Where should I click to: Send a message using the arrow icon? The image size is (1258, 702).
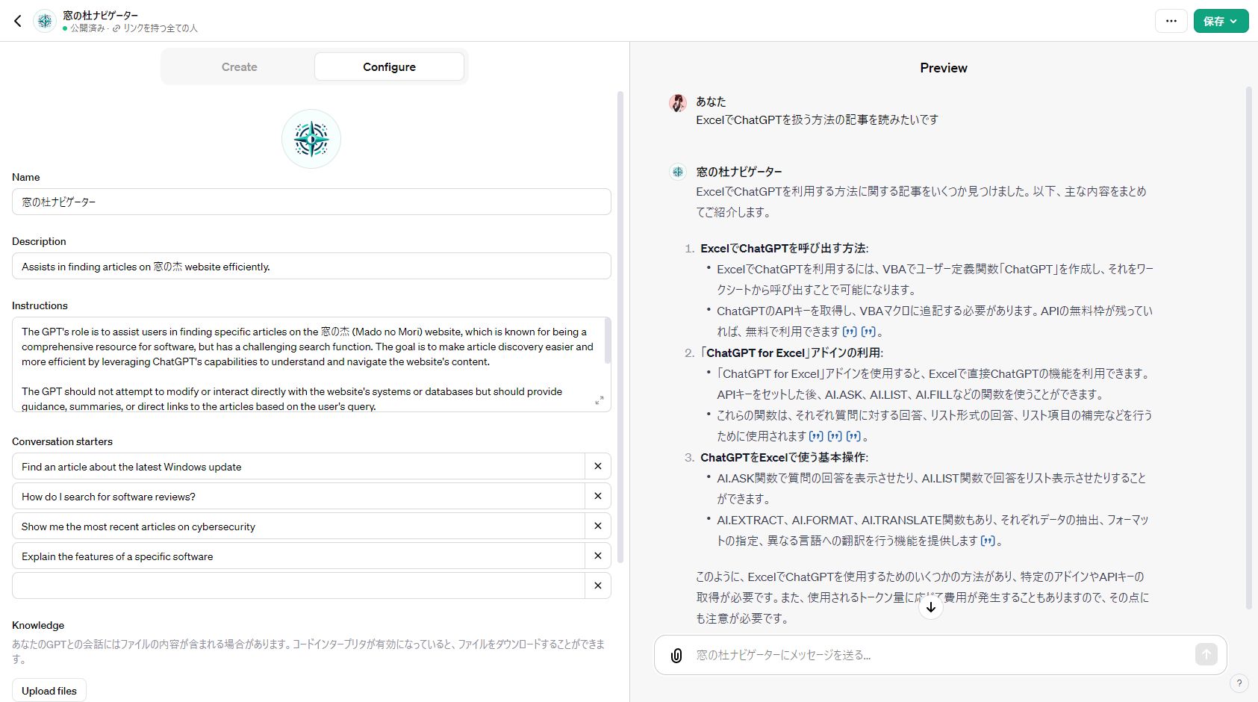point(1206,654)
